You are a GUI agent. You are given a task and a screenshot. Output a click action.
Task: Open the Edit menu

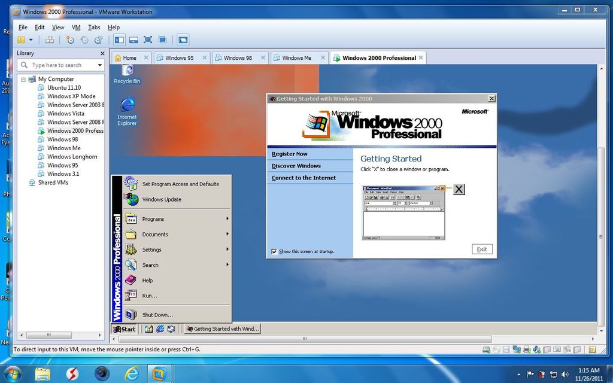click(40, 28)
